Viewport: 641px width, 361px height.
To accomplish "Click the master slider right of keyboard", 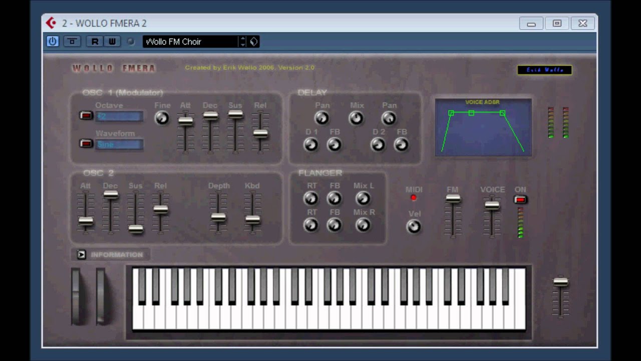I will [560, 282].
